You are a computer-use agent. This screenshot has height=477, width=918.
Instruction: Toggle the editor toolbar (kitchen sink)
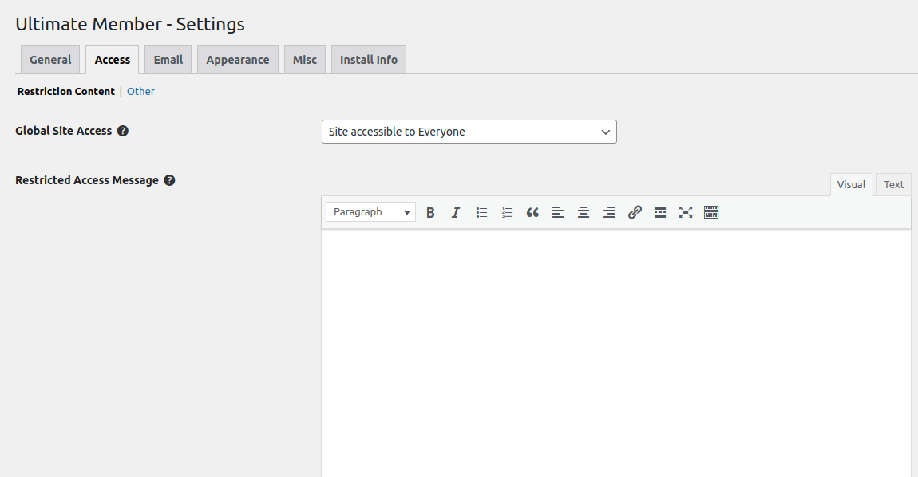(710, 212)
